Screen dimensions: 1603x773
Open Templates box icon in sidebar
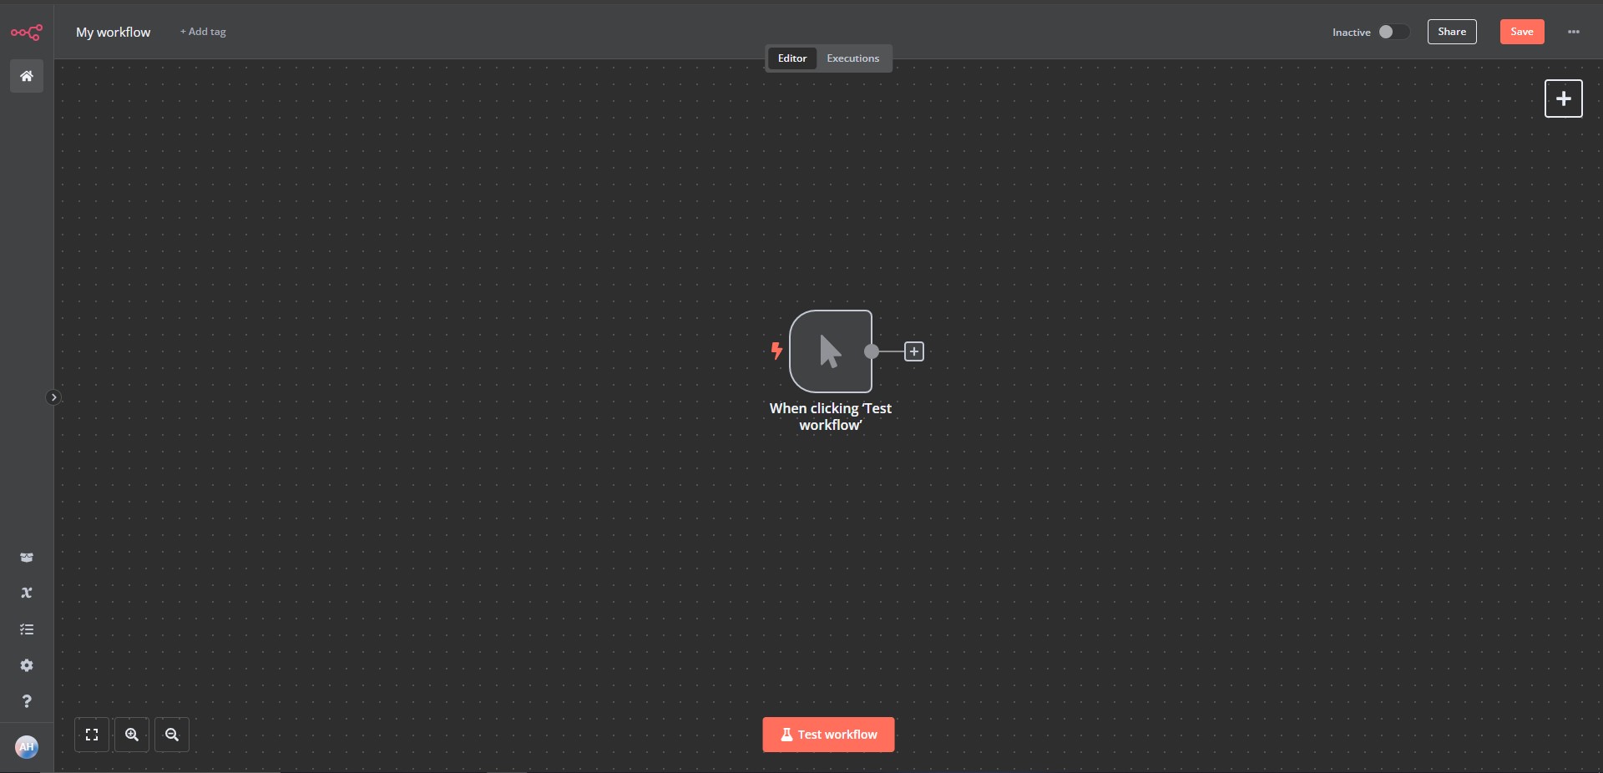click(27, 558)
